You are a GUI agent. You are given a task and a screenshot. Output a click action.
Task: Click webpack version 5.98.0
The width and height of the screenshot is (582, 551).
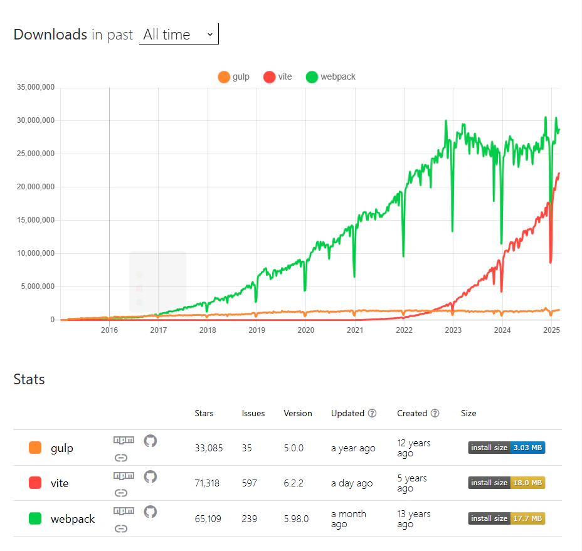tap(296, 519)
